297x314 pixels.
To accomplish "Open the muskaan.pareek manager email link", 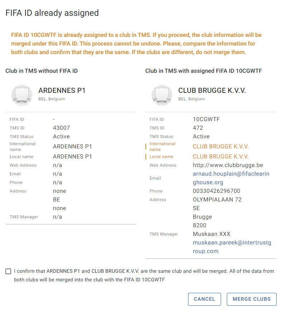I will pos(232,247).
